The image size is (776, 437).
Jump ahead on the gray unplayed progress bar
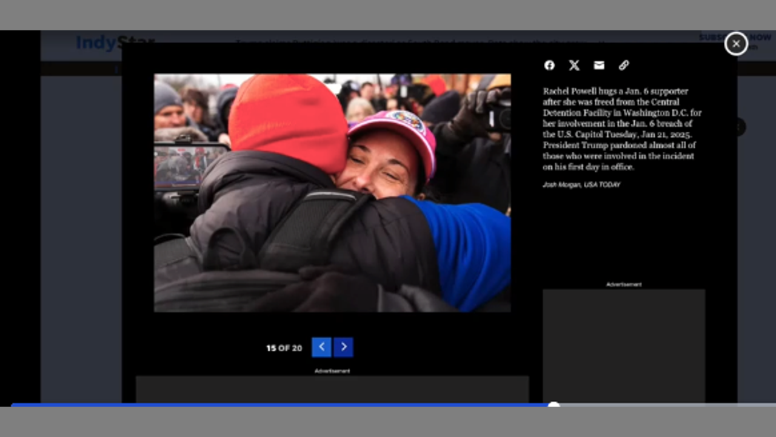(667, 404)
